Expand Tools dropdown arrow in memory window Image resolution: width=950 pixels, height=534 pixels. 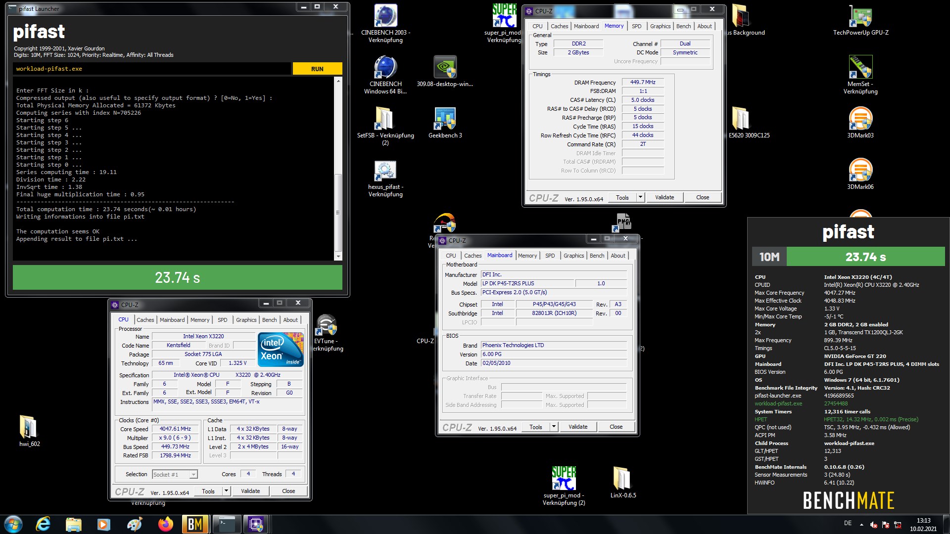pyautogui.click(x=640, y=197)
